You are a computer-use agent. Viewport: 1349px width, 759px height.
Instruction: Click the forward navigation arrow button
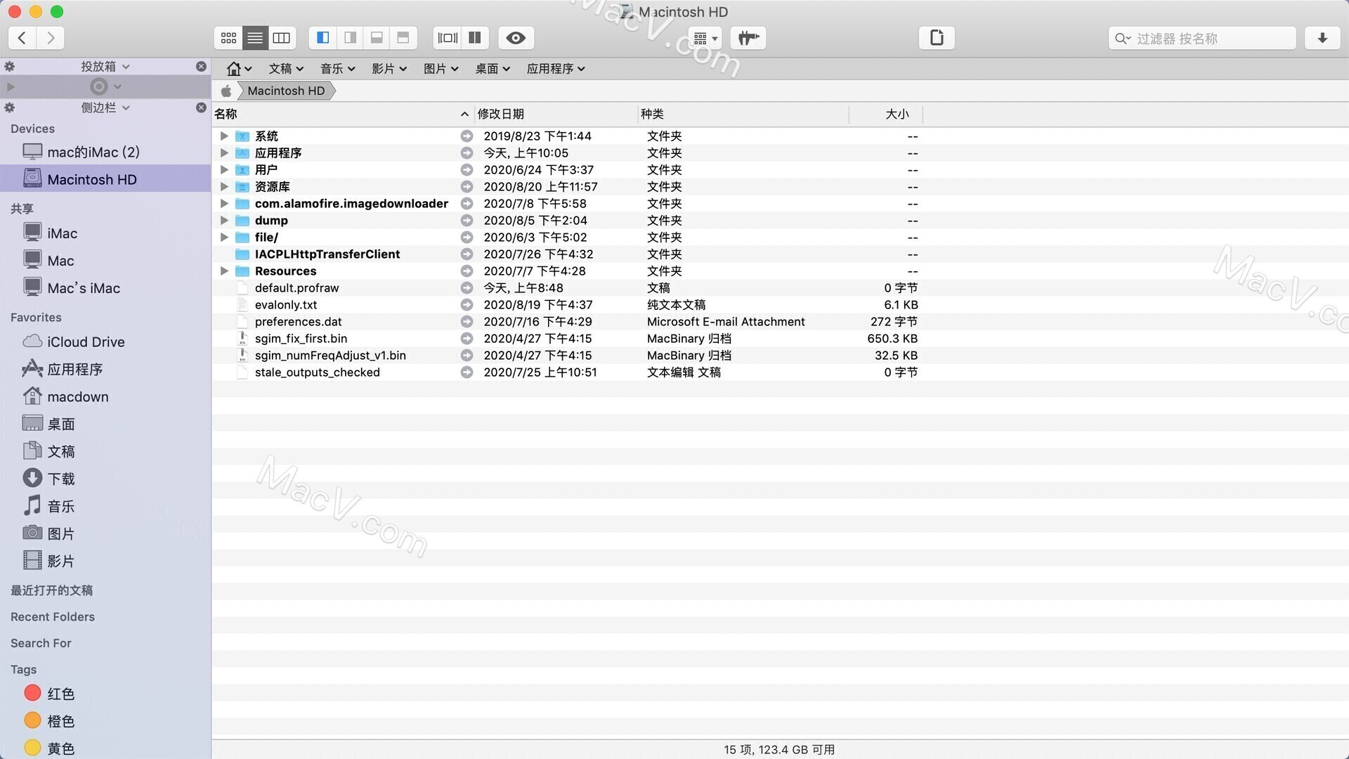tap(53, 37)
